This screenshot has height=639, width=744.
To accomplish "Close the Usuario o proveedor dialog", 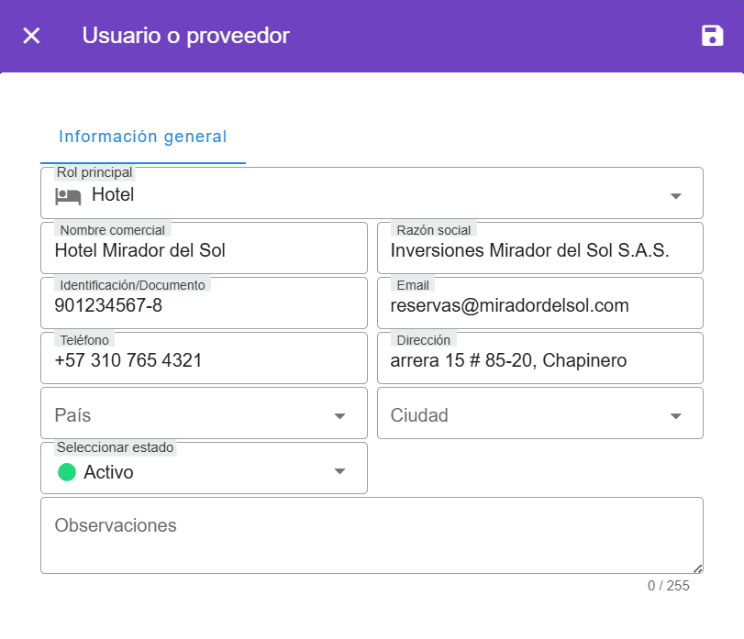I will tap(31, 36).
